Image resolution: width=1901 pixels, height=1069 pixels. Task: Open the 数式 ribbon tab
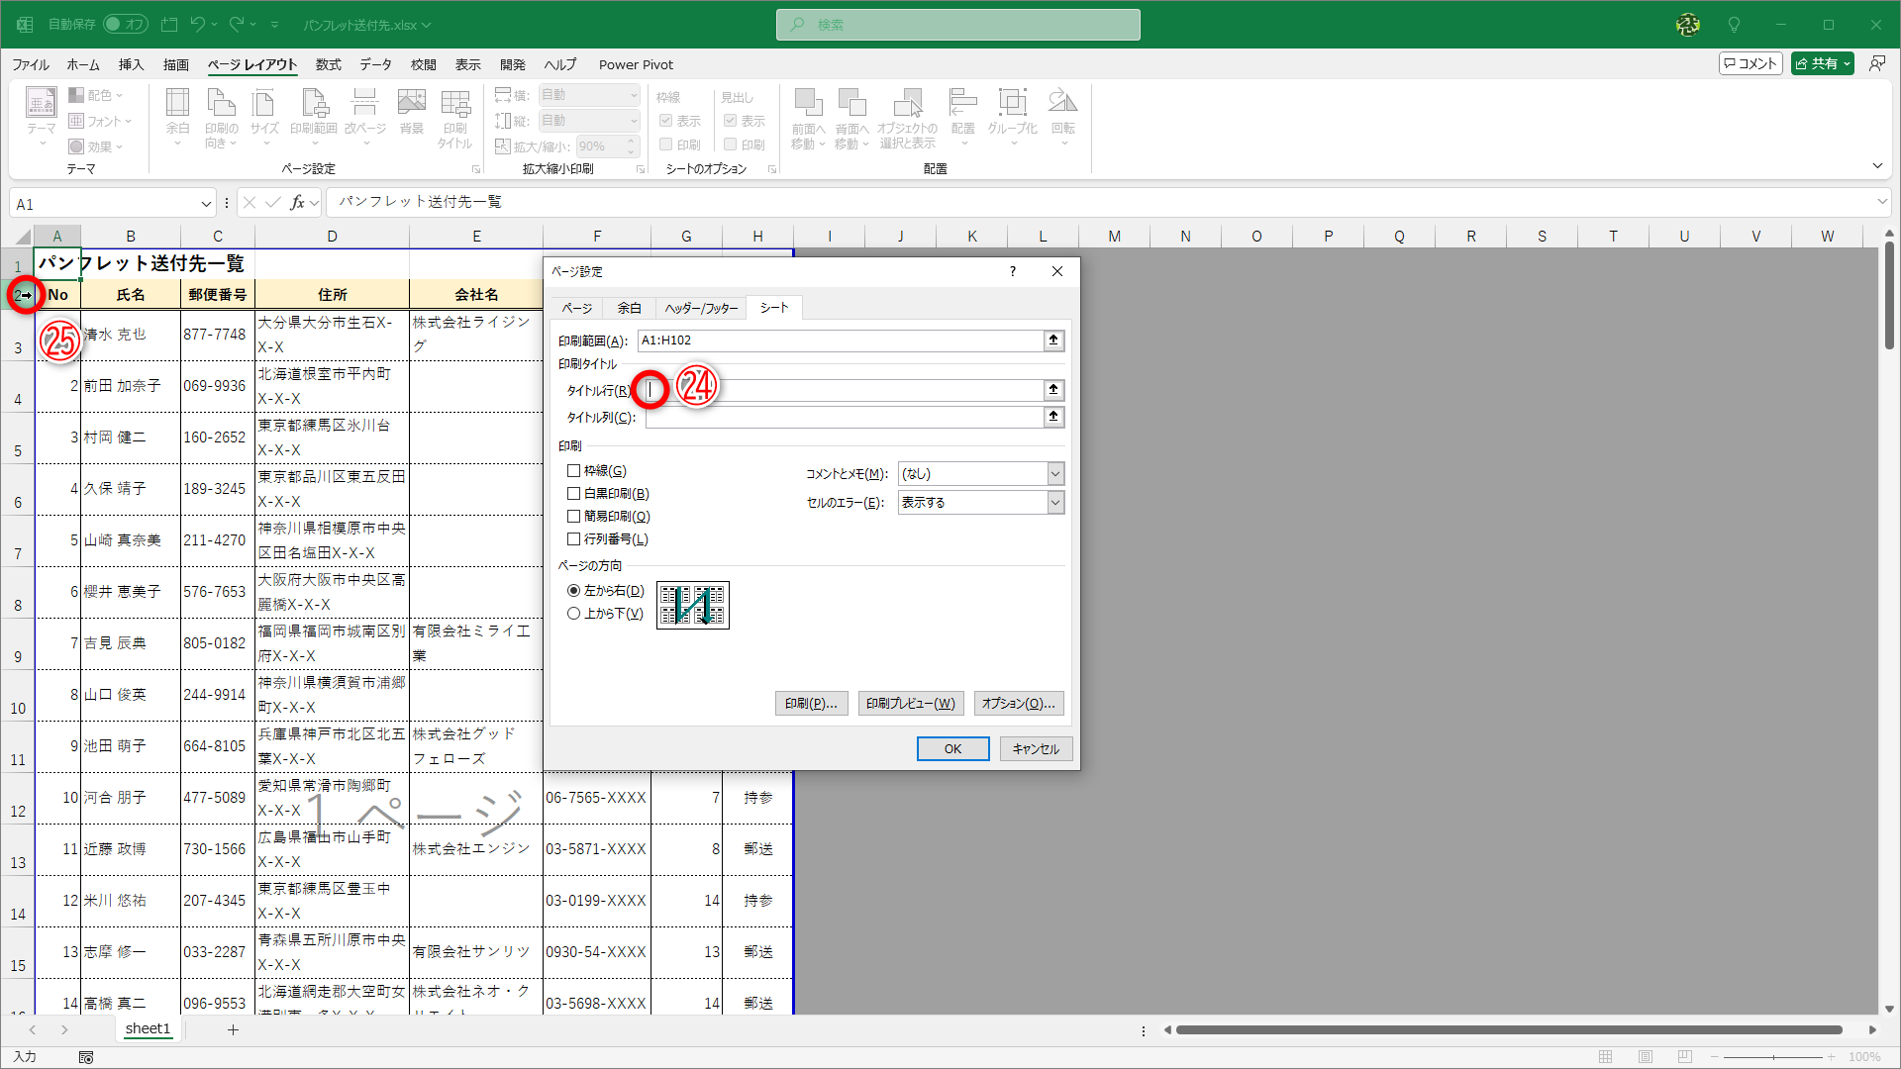(x=328, y=64)
